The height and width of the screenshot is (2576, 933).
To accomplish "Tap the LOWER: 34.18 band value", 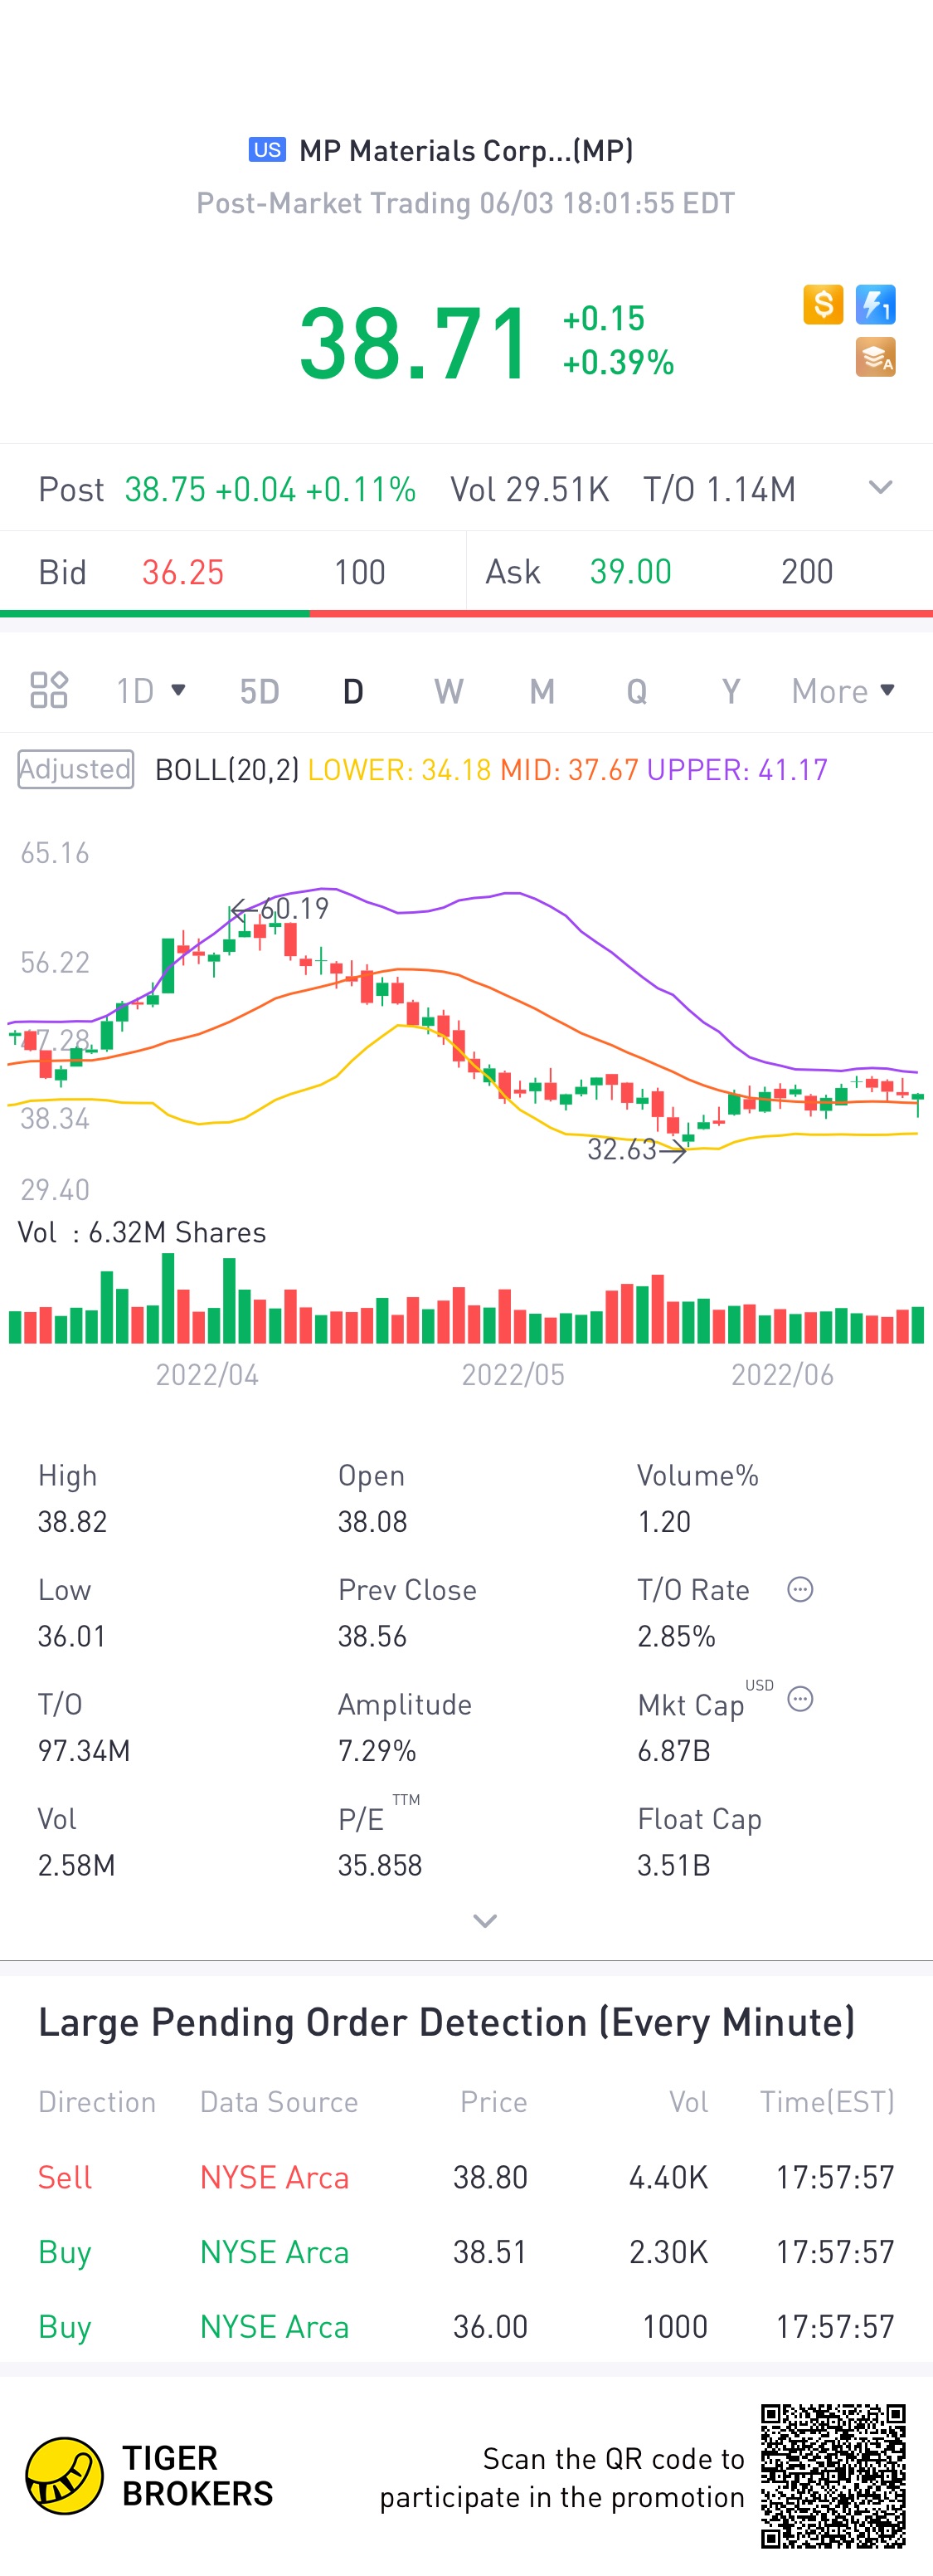I will tap(400, 770).
